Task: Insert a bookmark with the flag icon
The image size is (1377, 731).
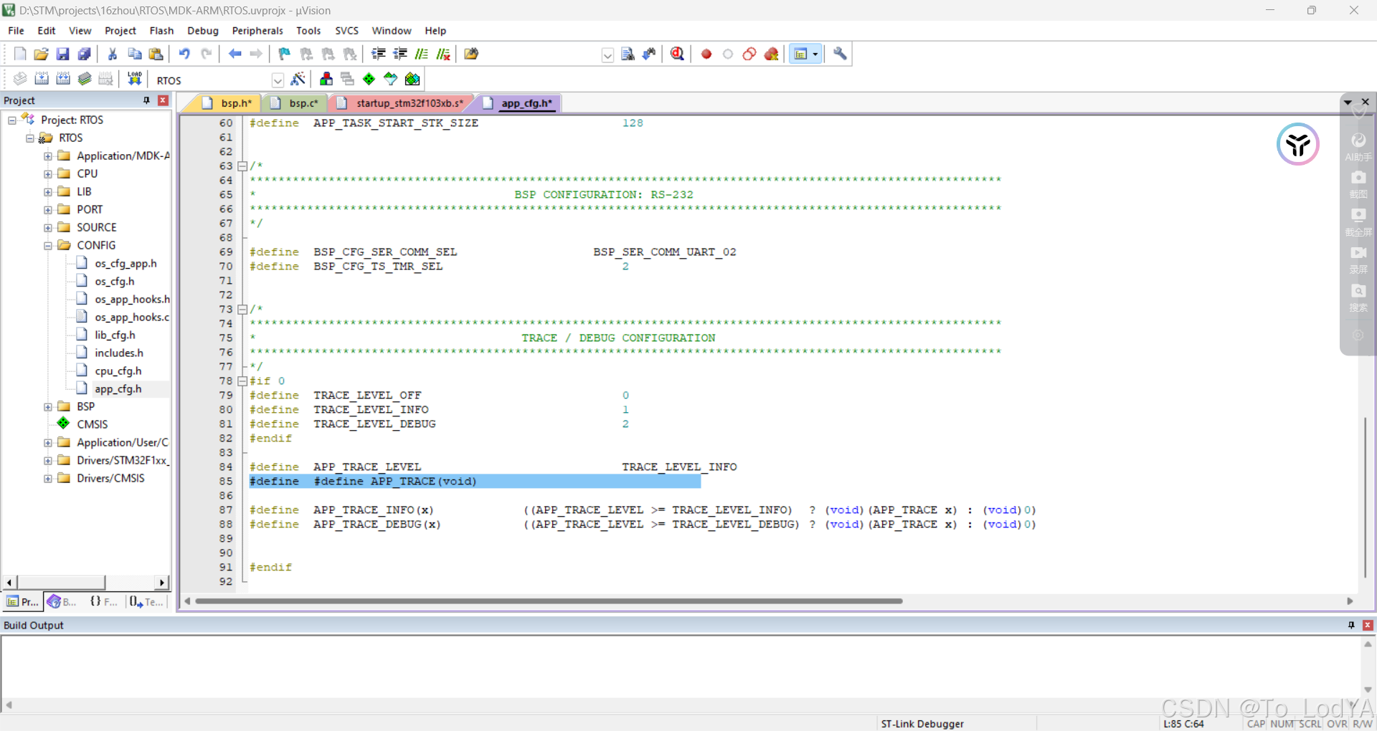Action: (285, 54)
